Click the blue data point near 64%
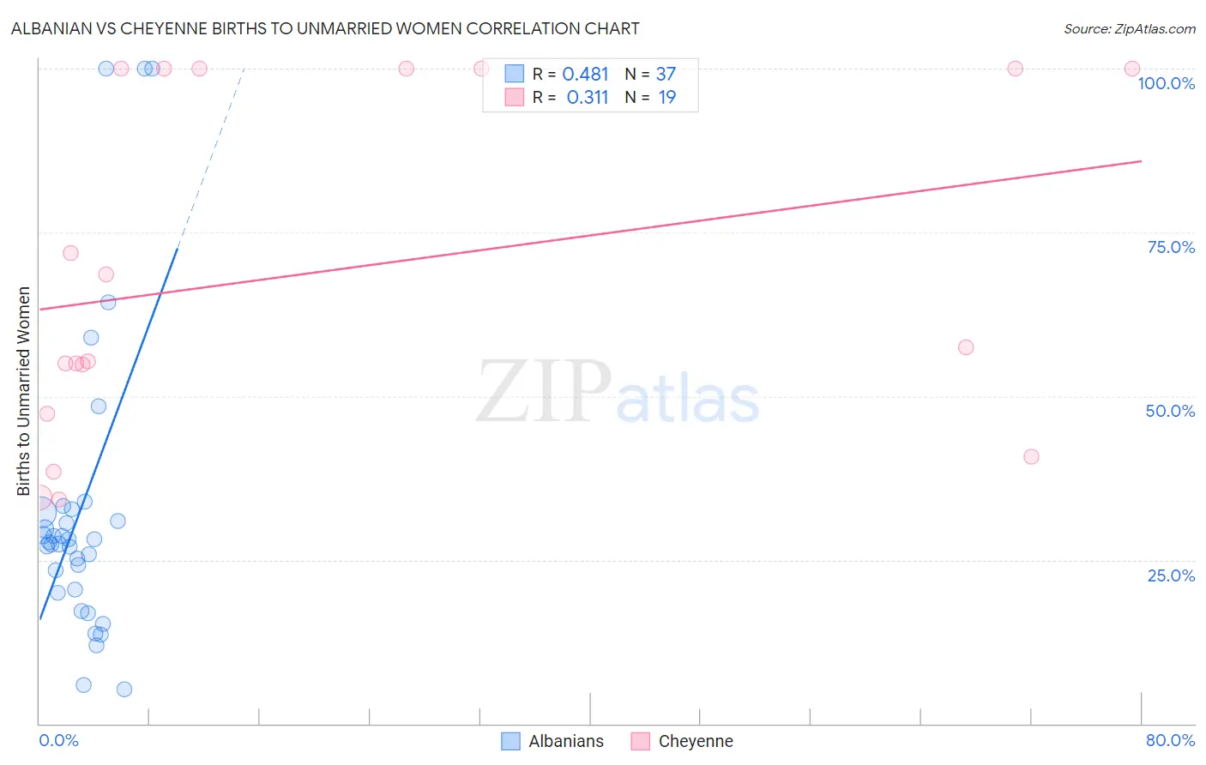 pos(108,302)
